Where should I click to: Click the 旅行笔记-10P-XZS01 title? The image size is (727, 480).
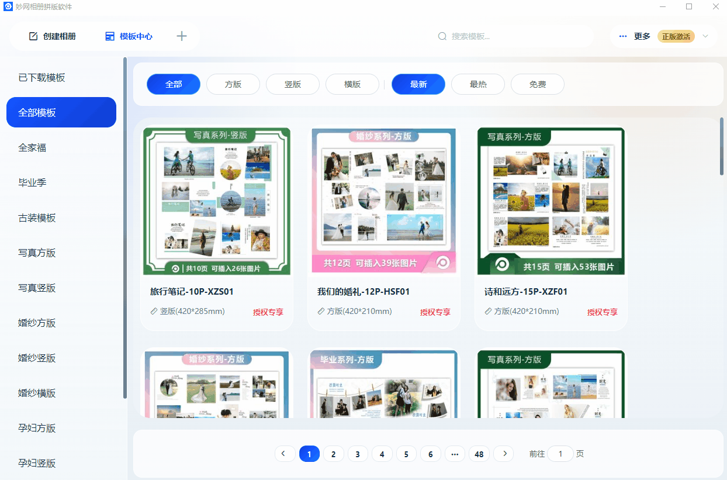pos(192,291)
